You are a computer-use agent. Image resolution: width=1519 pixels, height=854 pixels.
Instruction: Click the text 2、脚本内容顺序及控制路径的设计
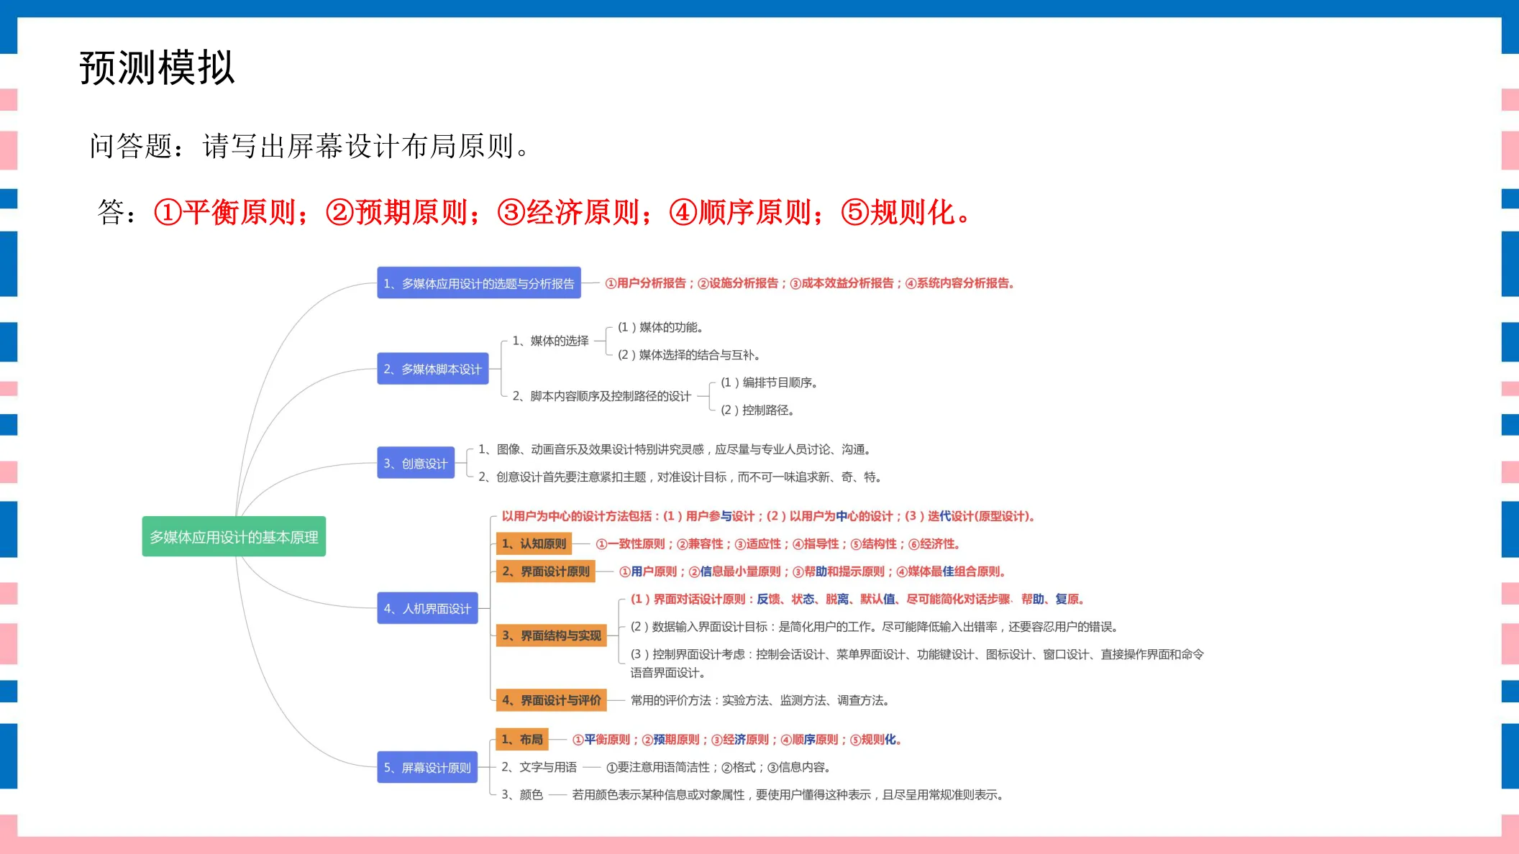click(x=601, y=396)
